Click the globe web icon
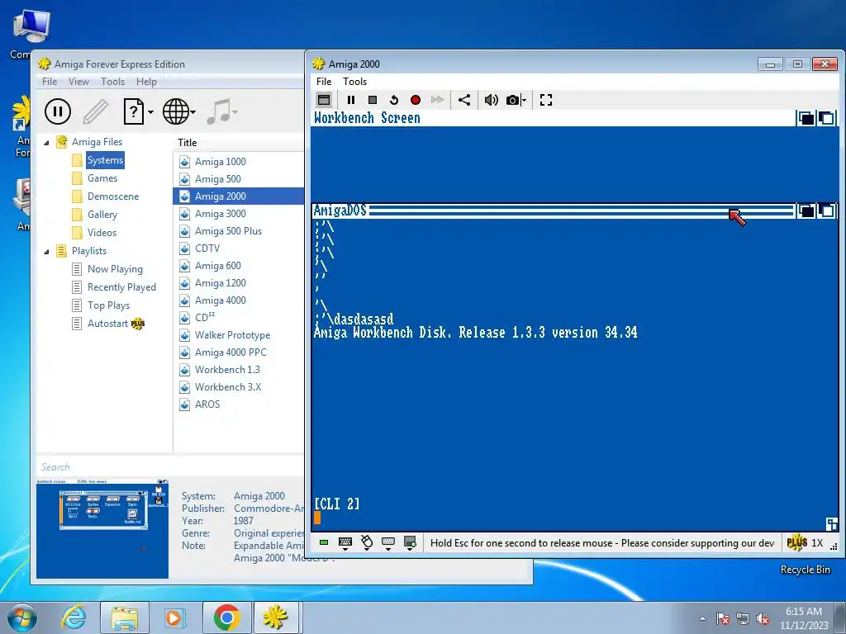 coord(176,111)
